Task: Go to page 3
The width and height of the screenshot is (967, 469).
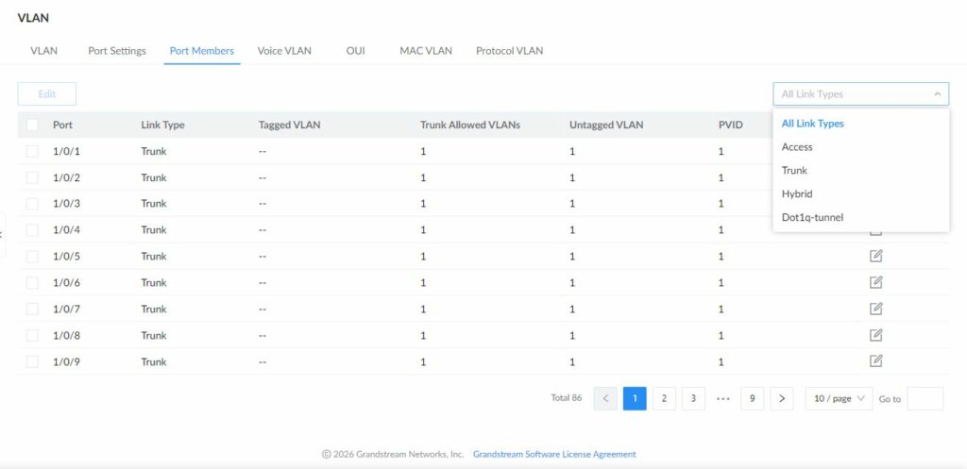Action: pyautogui.click(x=694, y=399)
